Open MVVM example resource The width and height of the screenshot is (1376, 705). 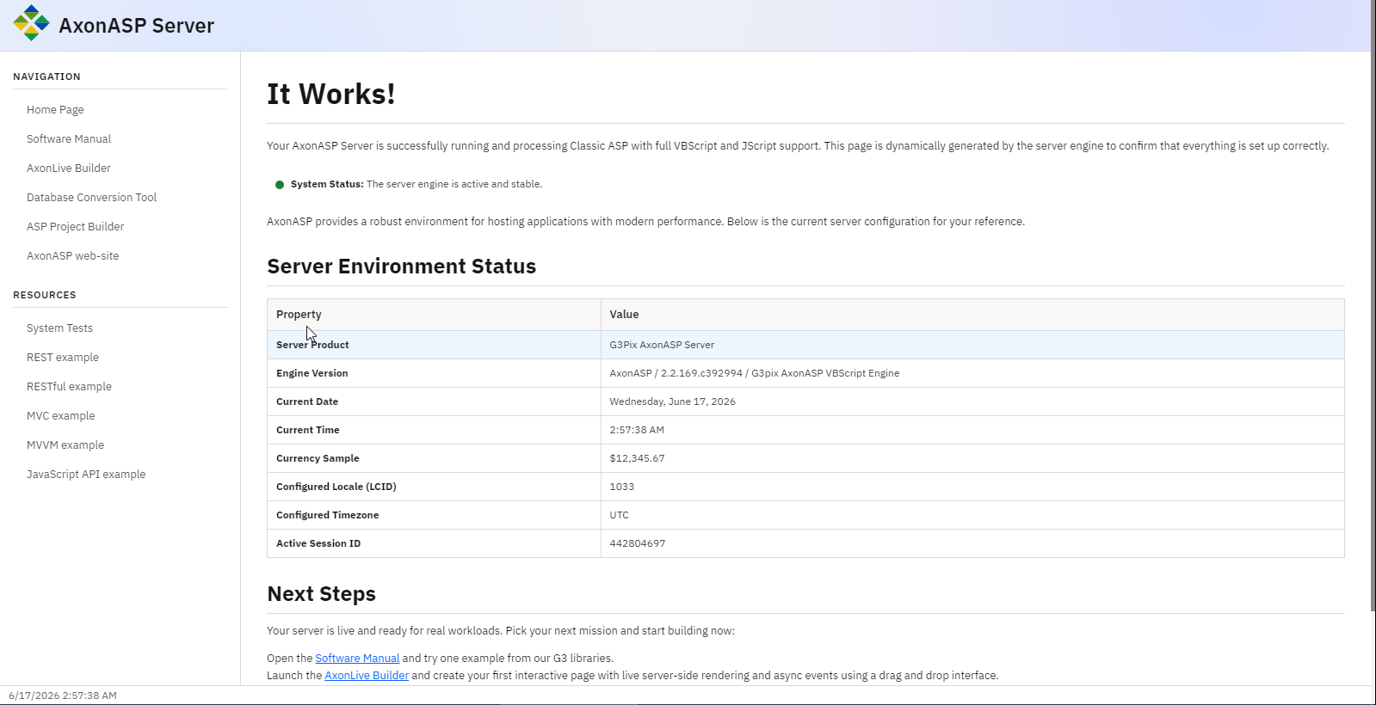coord(65,445)
